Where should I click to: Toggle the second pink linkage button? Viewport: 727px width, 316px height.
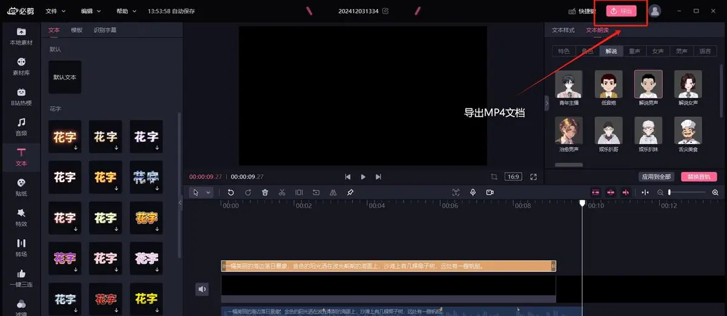tap(610, 193)
